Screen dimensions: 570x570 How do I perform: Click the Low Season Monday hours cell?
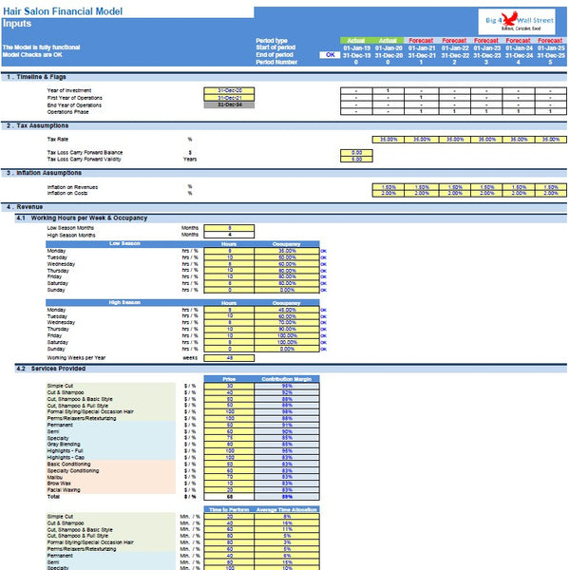click(x=229, y=250)
